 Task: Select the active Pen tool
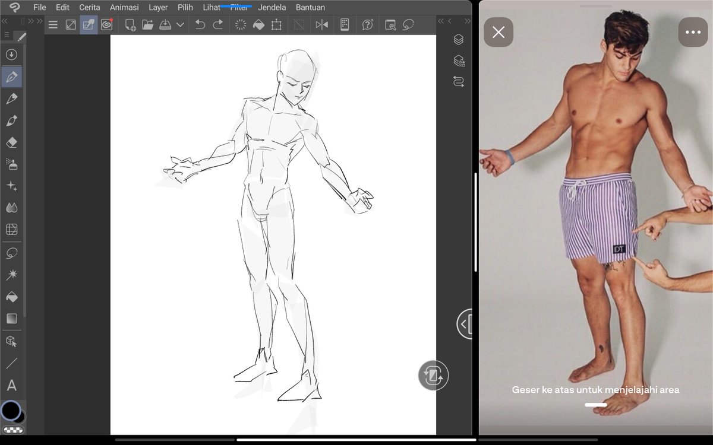pos(11,77)
